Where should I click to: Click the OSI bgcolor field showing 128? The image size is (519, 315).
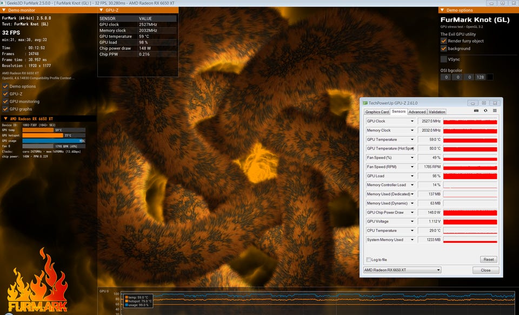click(x=480, y=77)
